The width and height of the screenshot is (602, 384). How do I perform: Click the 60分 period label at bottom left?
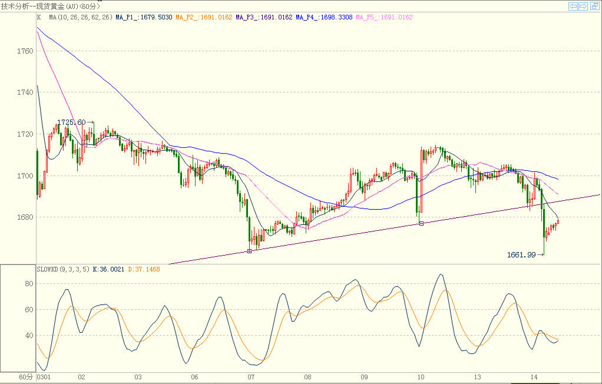pyautogui.click(x=26, y=377)
